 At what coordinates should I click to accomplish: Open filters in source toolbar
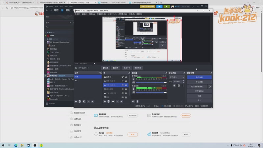116,68
